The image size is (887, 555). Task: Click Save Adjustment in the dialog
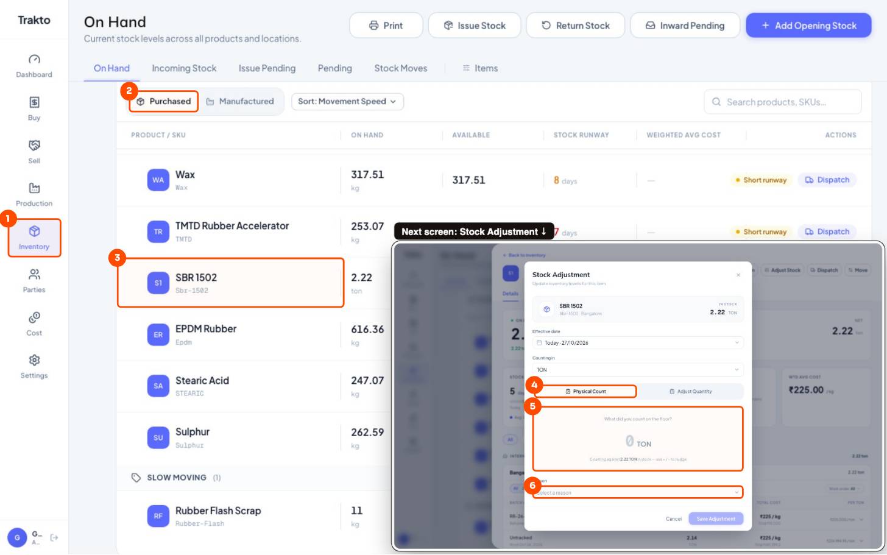(716, 518)
